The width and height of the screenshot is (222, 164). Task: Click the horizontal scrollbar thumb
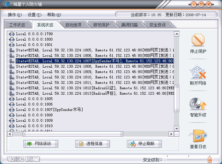pyautogui.click(x=73, y=134)
